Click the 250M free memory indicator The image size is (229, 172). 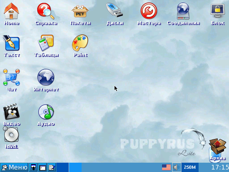190,167
